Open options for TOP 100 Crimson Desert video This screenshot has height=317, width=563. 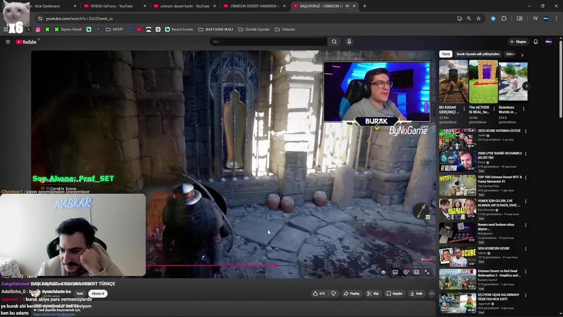(525, 177)
